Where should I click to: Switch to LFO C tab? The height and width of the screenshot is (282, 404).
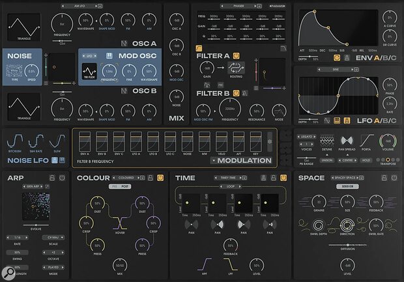tap(394, 120)
